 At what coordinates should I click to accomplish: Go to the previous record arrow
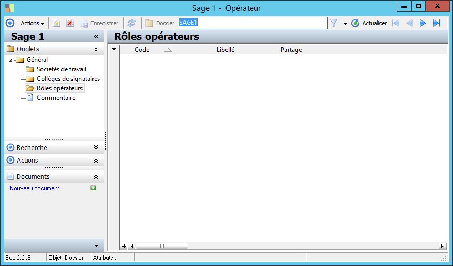[x=409, y=23]
